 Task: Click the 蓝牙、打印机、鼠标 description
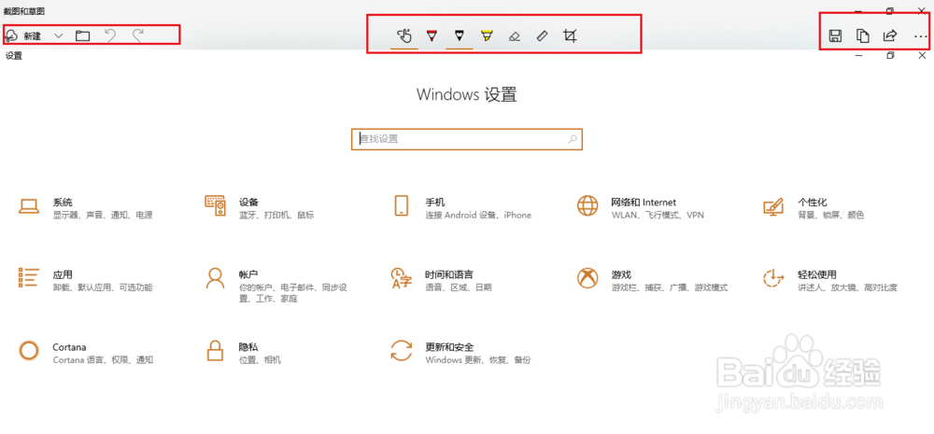coord(276,216)
